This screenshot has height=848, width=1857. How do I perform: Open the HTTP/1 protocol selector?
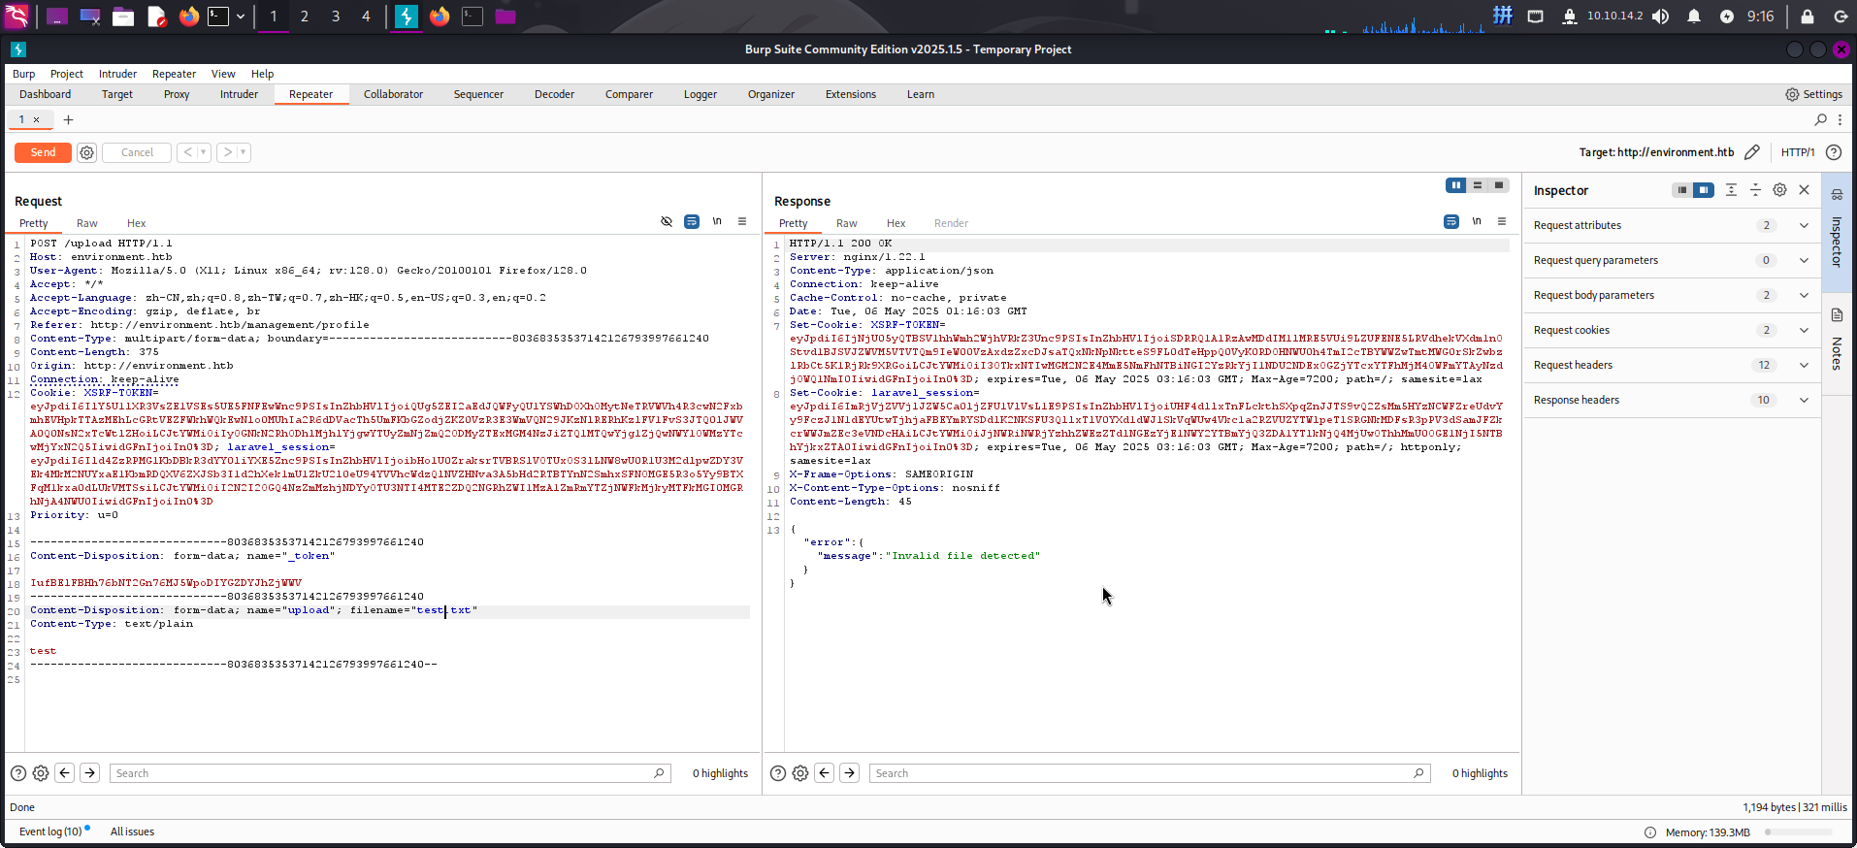point(1797,152)
